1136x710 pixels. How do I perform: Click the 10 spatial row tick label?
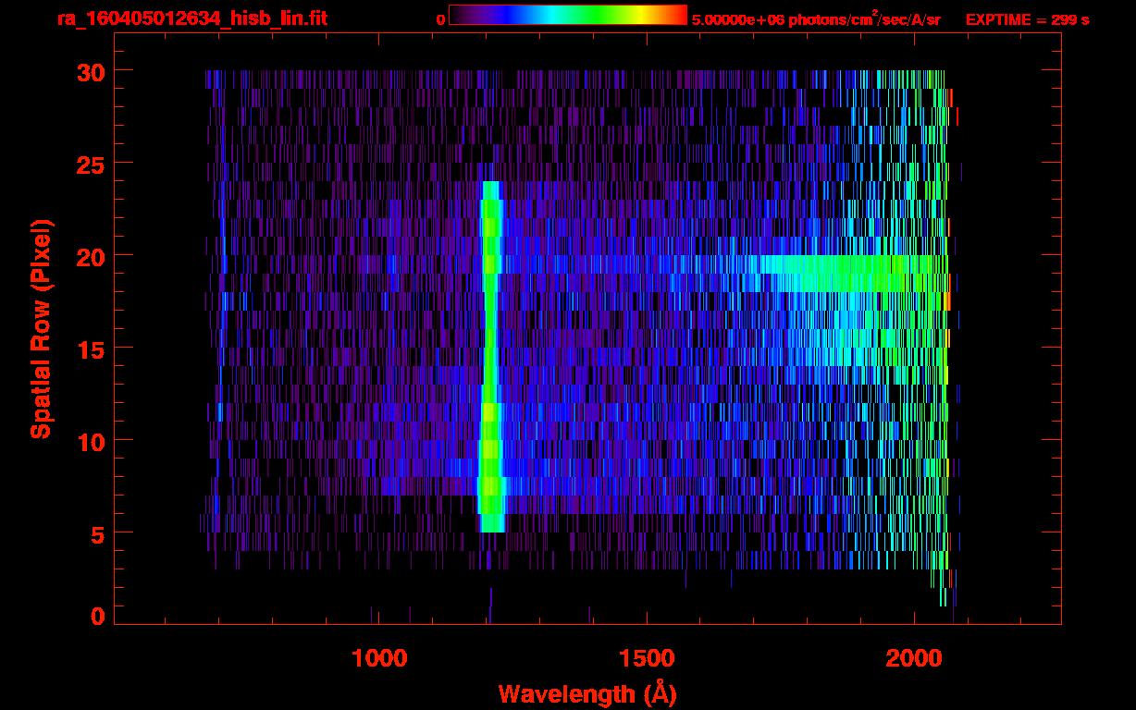[91, 441]
